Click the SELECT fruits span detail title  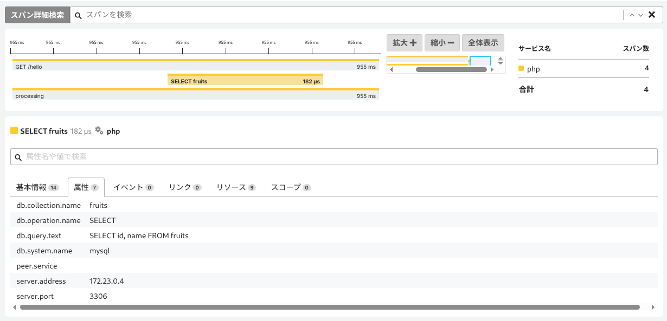tap(44, 131)
